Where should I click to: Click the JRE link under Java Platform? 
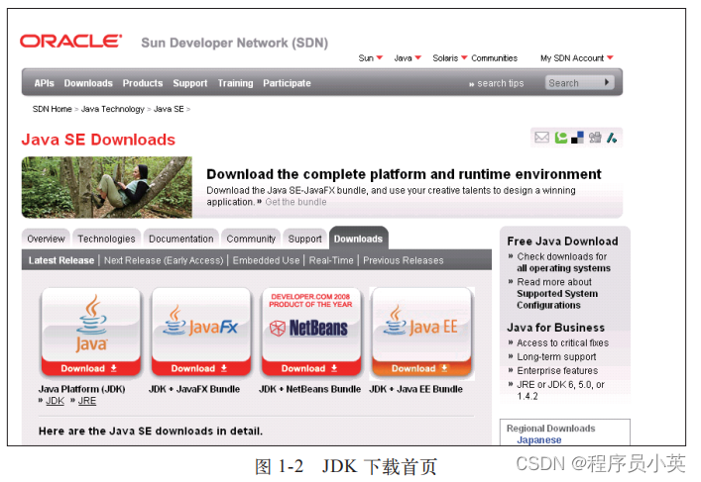click(x=86, y=401)
